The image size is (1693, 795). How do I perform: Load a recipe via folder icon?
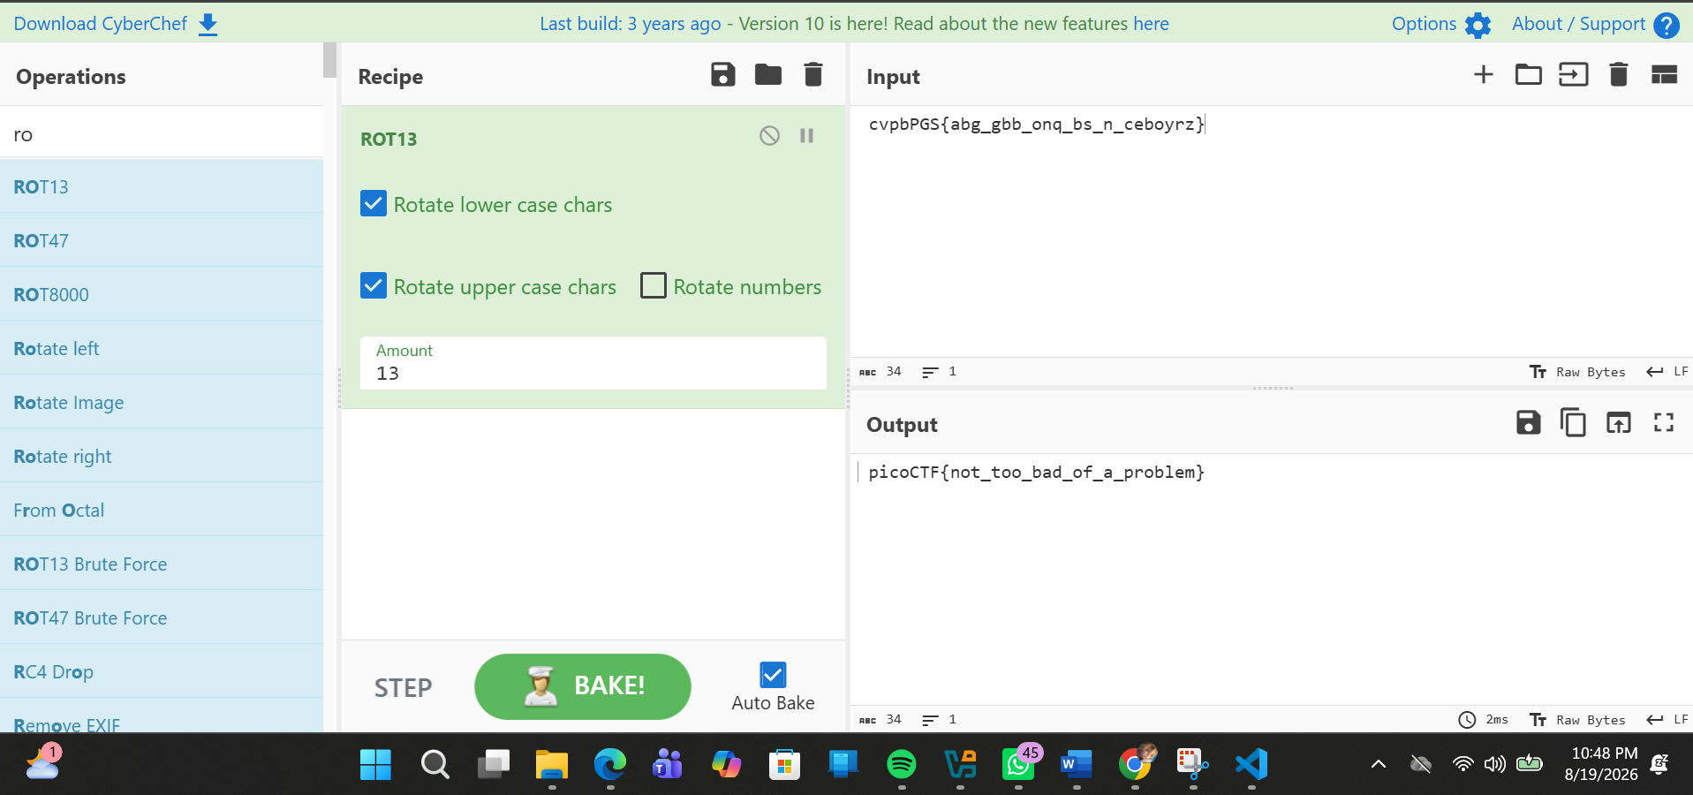[x=767, y=75]
